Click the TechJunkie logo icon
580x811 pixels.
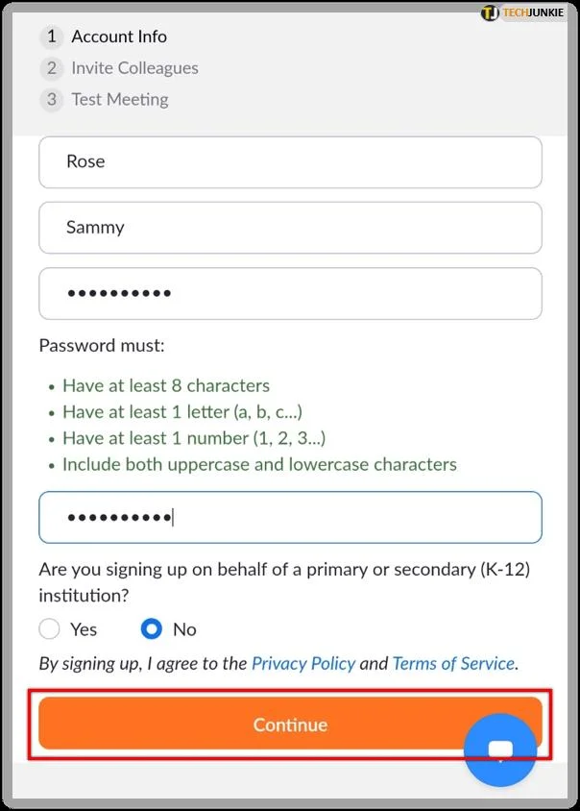click(x=490, y=12)
